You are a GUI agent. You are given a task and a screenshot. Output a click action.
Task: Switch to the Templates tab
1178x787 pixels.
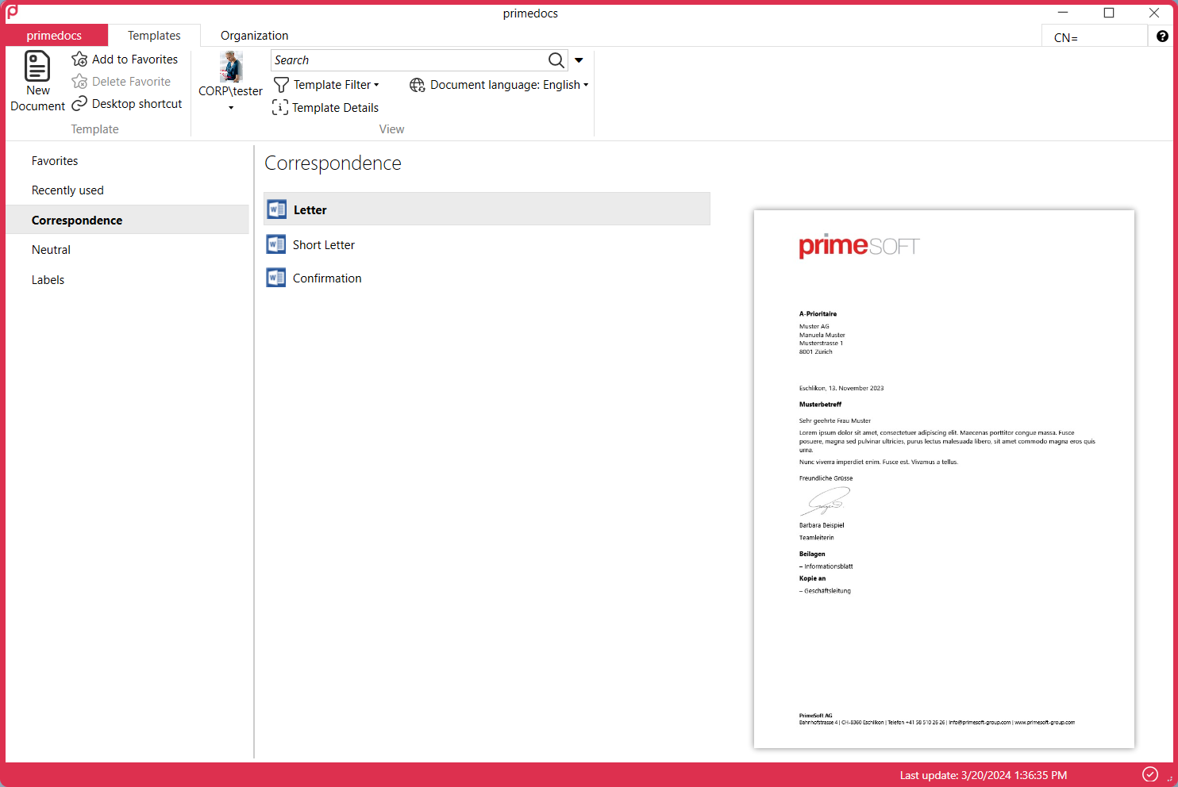(x=154, y=36)
